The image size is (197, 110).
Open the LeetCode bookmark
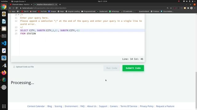tap(127, 11)
